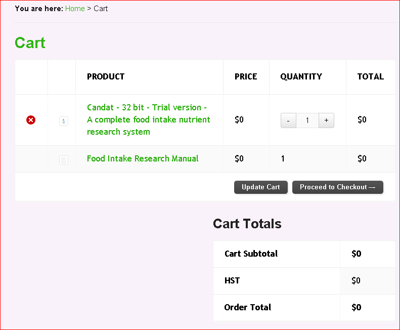Select the Order Total row label

247,307
